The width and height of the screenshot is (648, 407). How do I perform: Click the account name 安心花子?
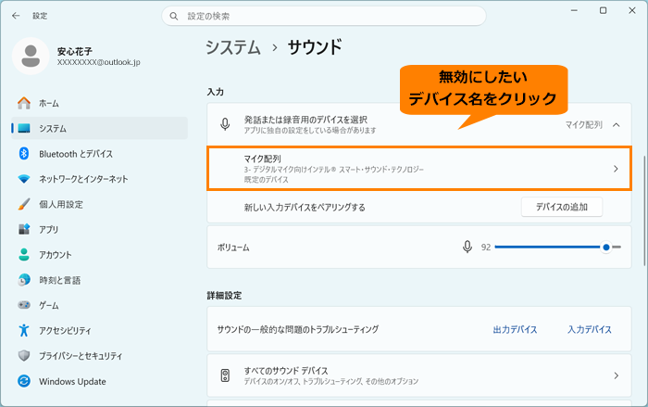(74, 51)
